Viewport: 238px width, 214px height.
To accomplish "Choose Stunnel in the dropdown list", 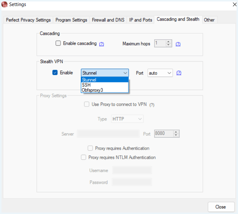I will coord(105,80).
